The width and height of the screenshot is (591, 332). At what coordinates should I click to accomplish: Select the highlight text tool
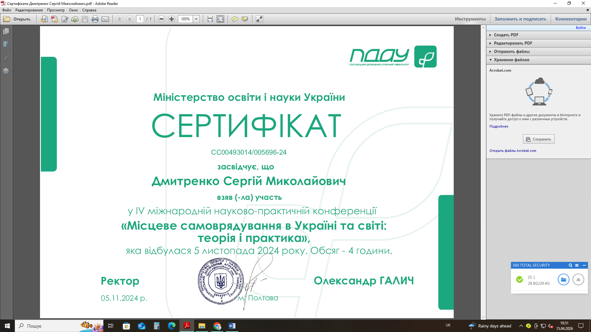point(245,19)
